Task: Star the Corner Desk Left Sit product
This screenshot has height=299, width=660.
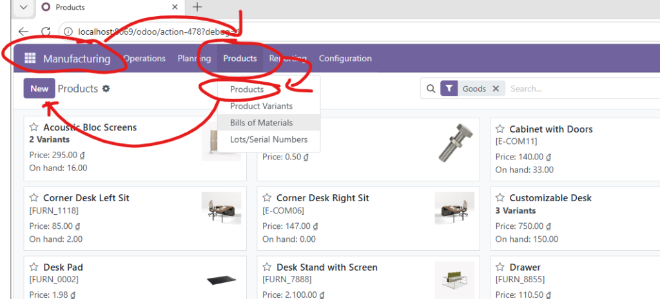Action: click(34, 198)
